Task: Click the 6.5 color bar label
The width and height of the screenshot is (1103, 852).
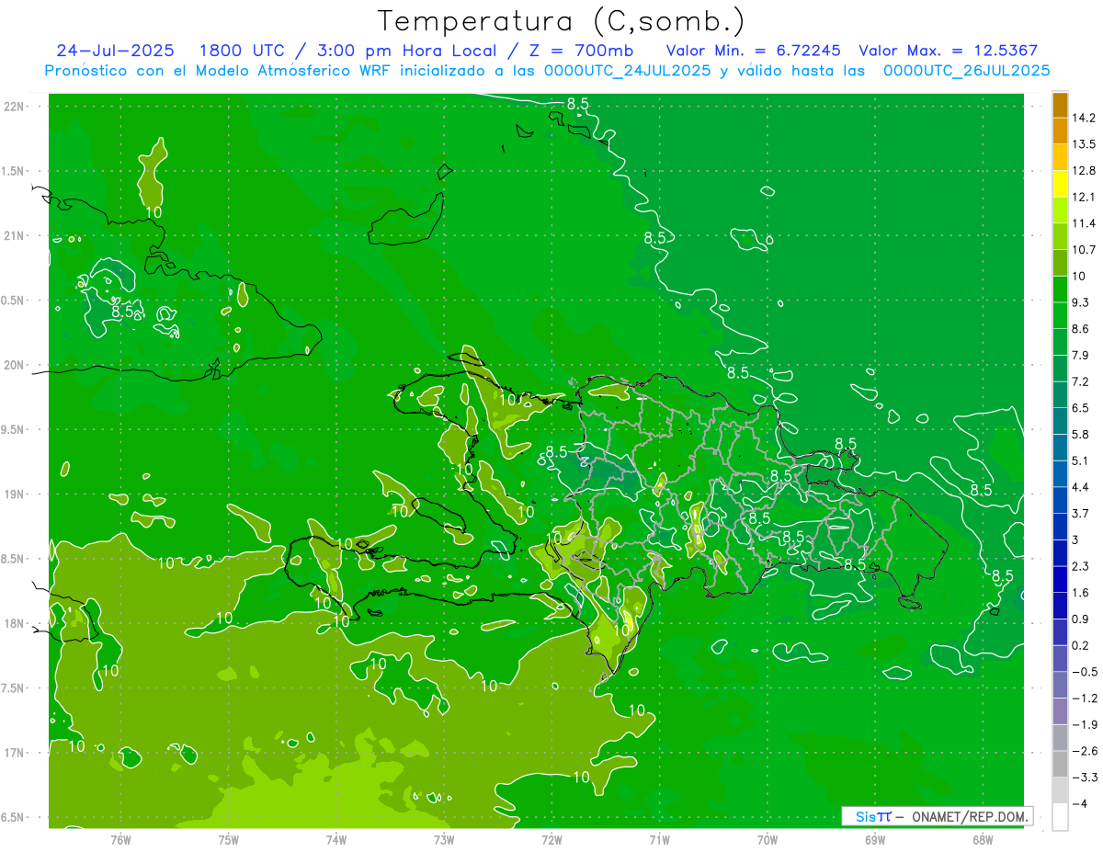Action: pos(1081,408)
